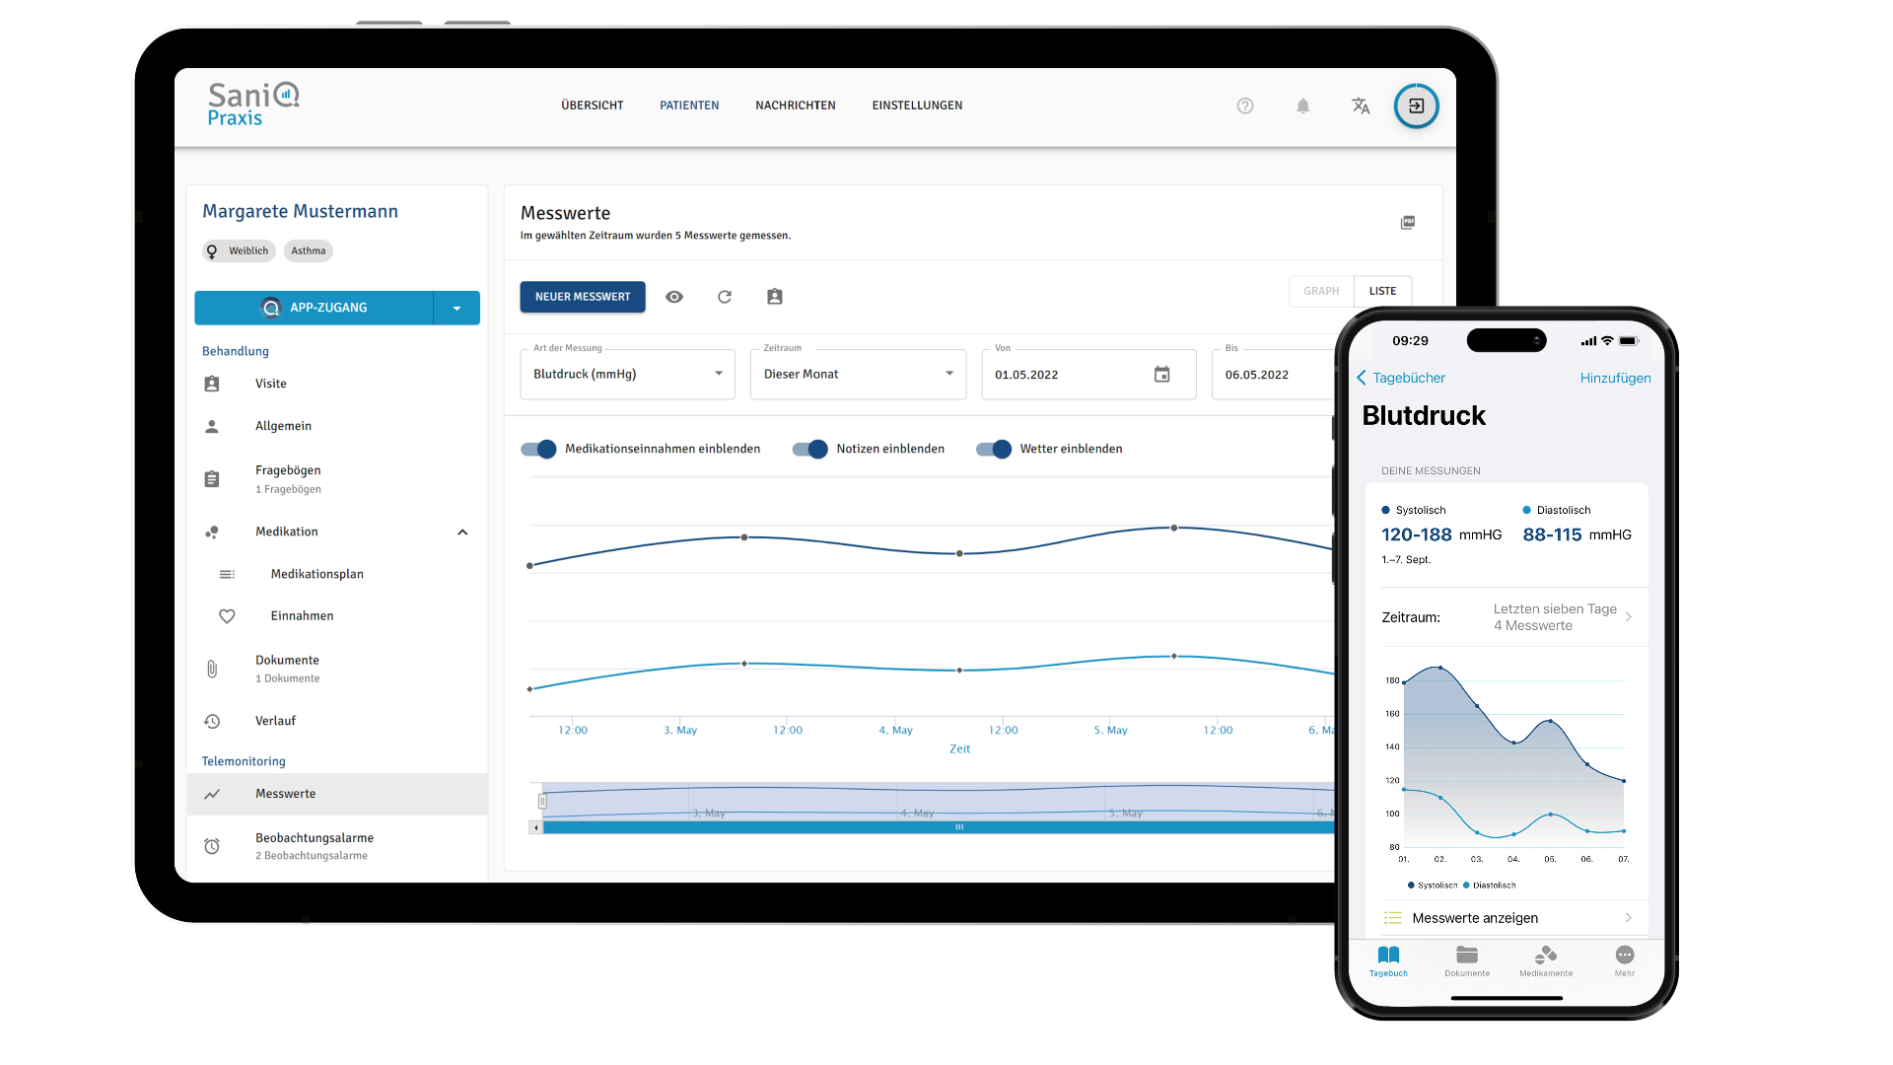Toggle Medikationseinnahmen einblenden switch
Image resolution: width=1893 pixels, height=1065 pixels.
point(539,450)
